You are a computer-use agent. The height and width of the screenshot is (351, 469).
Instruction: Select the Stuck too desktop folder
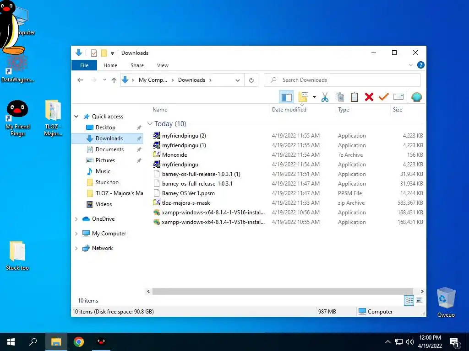17,256
